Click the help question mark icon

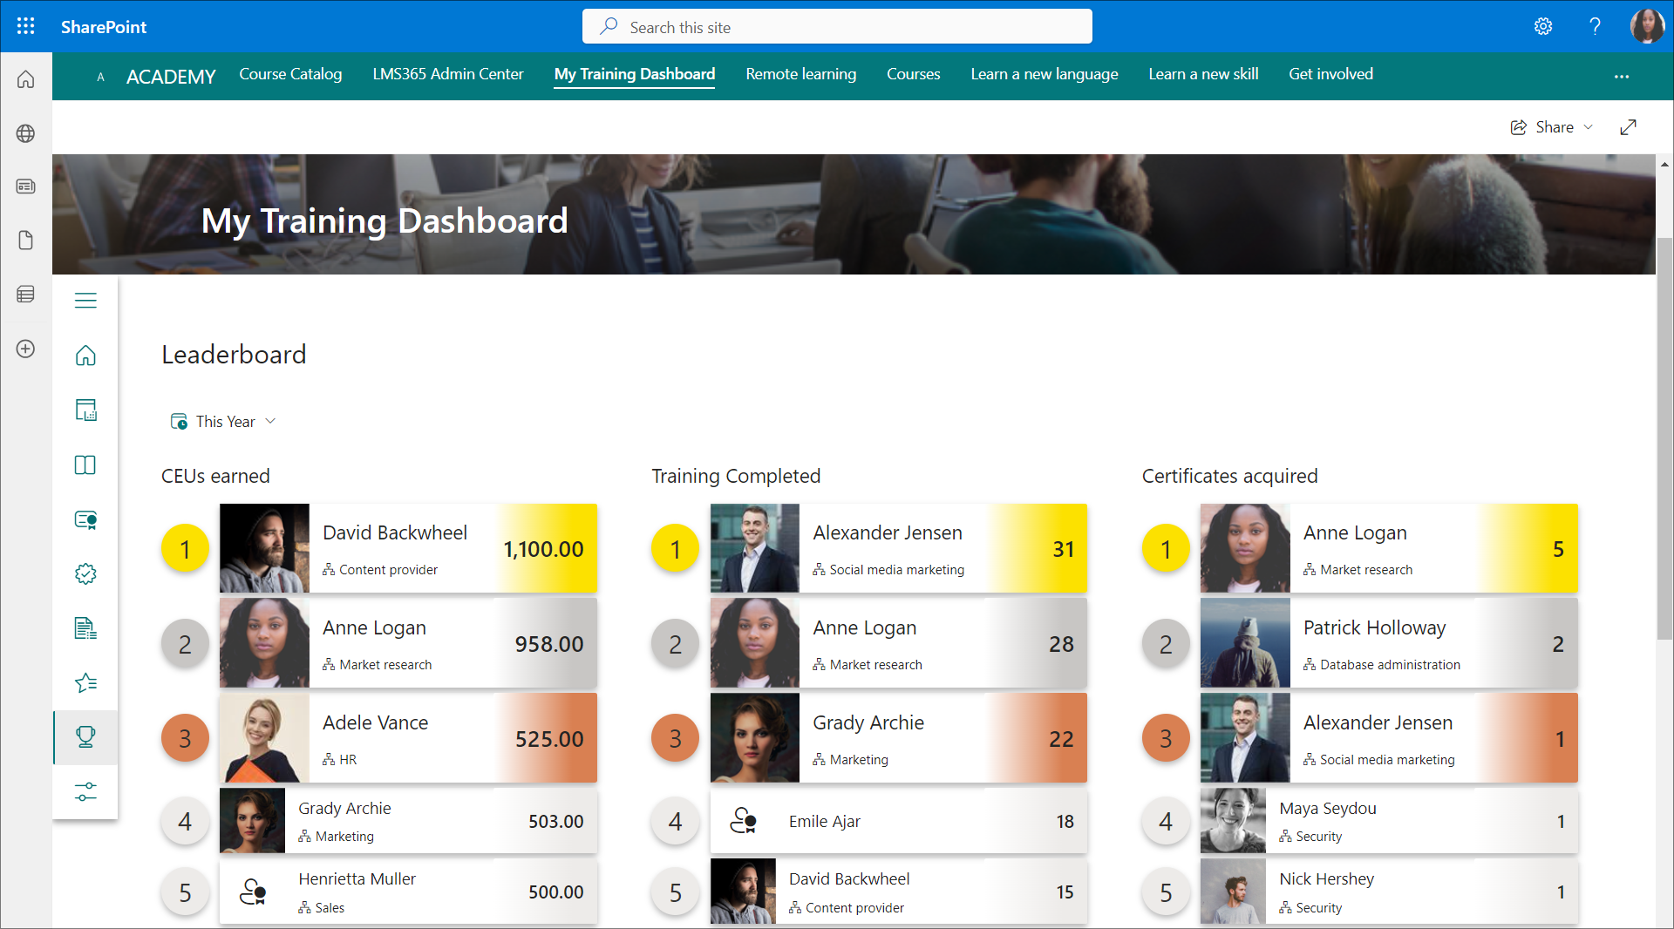coord(1595,26)
